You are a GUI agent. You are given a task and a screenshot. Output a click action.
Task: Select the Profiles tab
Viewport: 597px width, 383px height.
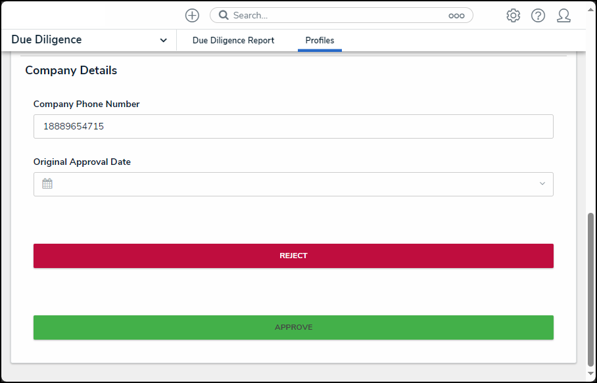320,40
